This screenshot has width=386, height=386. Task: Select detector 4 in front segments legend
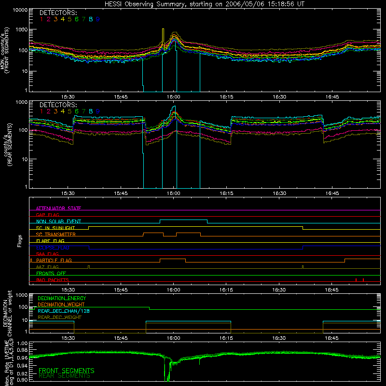tap(63, 19)
